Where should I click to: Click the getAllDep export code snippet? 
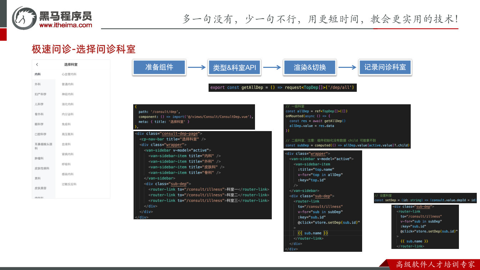coord(282,87)
